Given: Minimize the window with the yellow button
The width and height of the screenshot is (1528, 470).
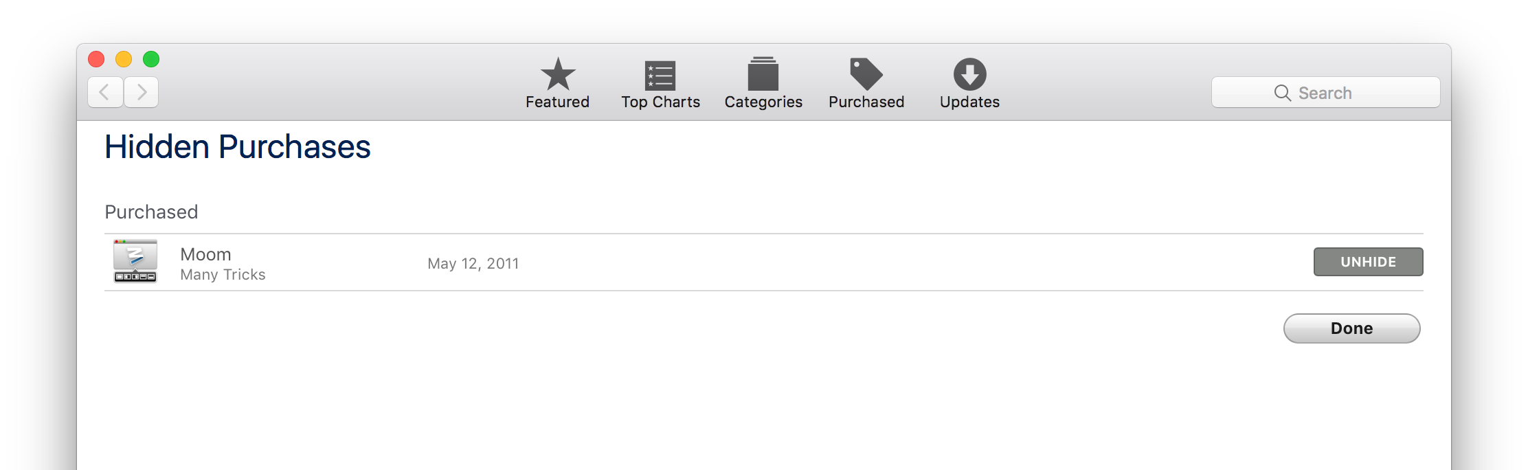Looking at the screenshot, I should click(124, 59).
